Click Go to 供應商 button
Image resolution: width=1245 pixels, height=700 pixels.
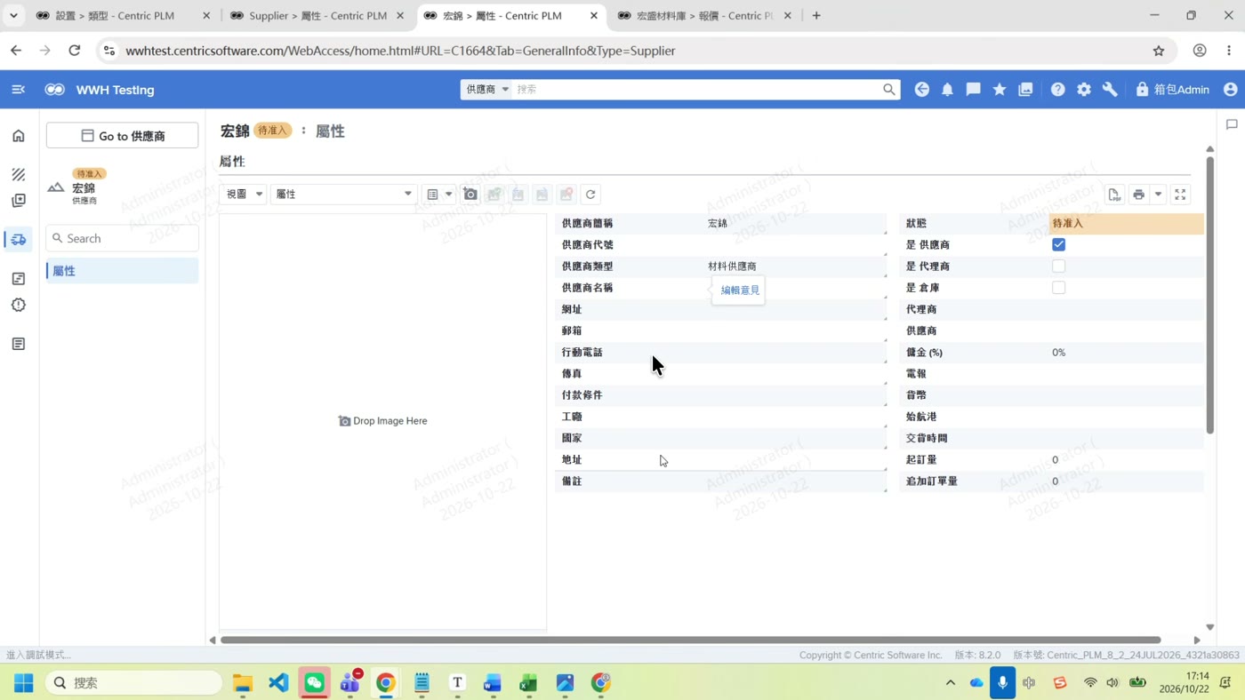[122, 136]
